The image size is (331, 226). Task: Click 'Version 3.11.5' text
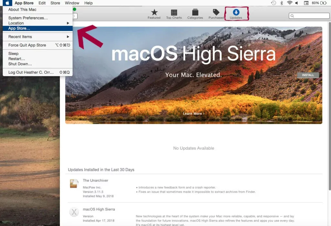pos(93,192)
